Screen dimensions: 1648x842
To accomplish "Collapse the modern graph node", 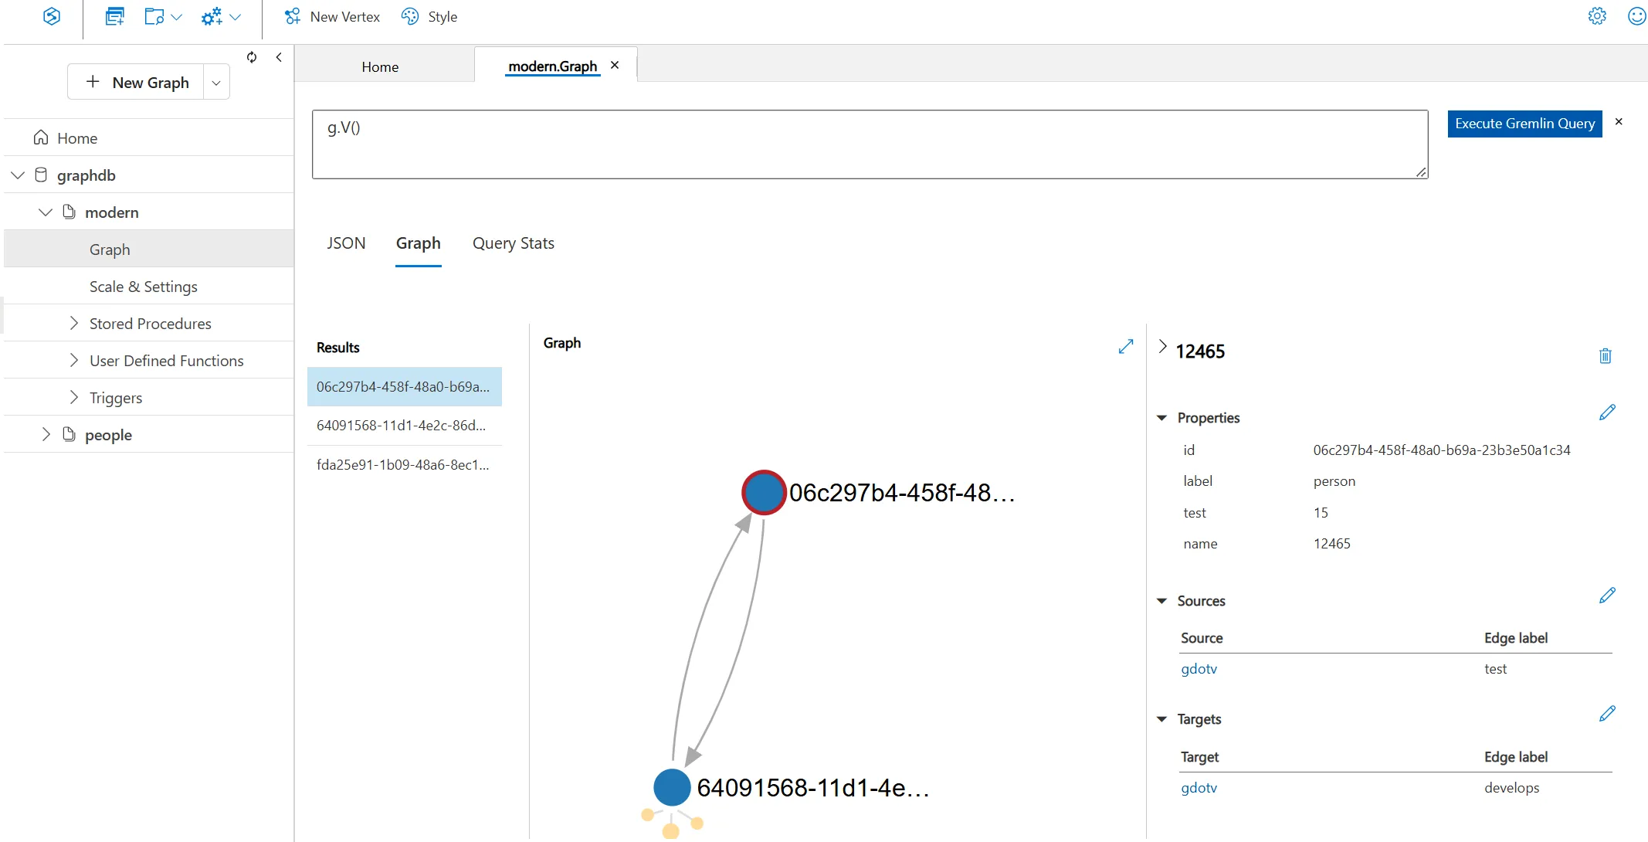I will [46, 212].
